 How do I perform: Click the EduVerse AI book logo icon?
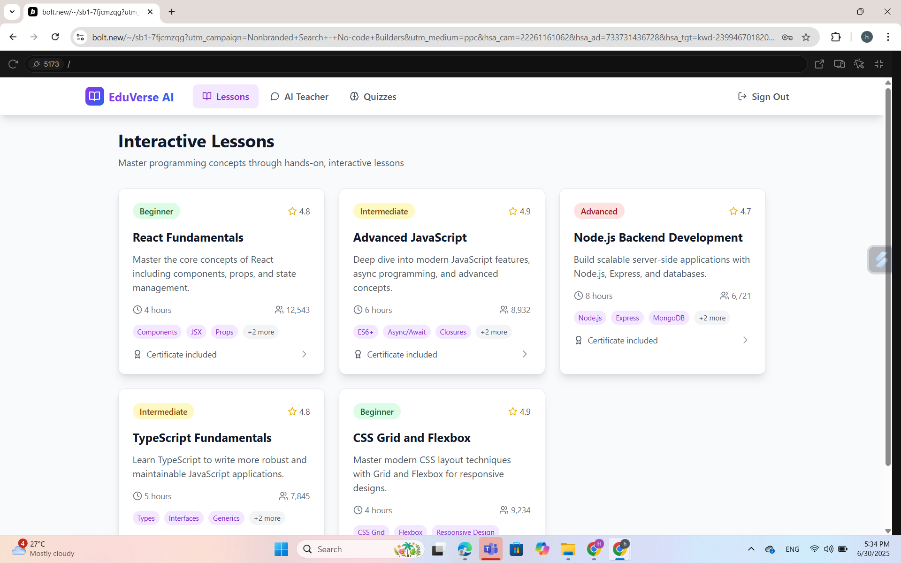tap(94, 96)
